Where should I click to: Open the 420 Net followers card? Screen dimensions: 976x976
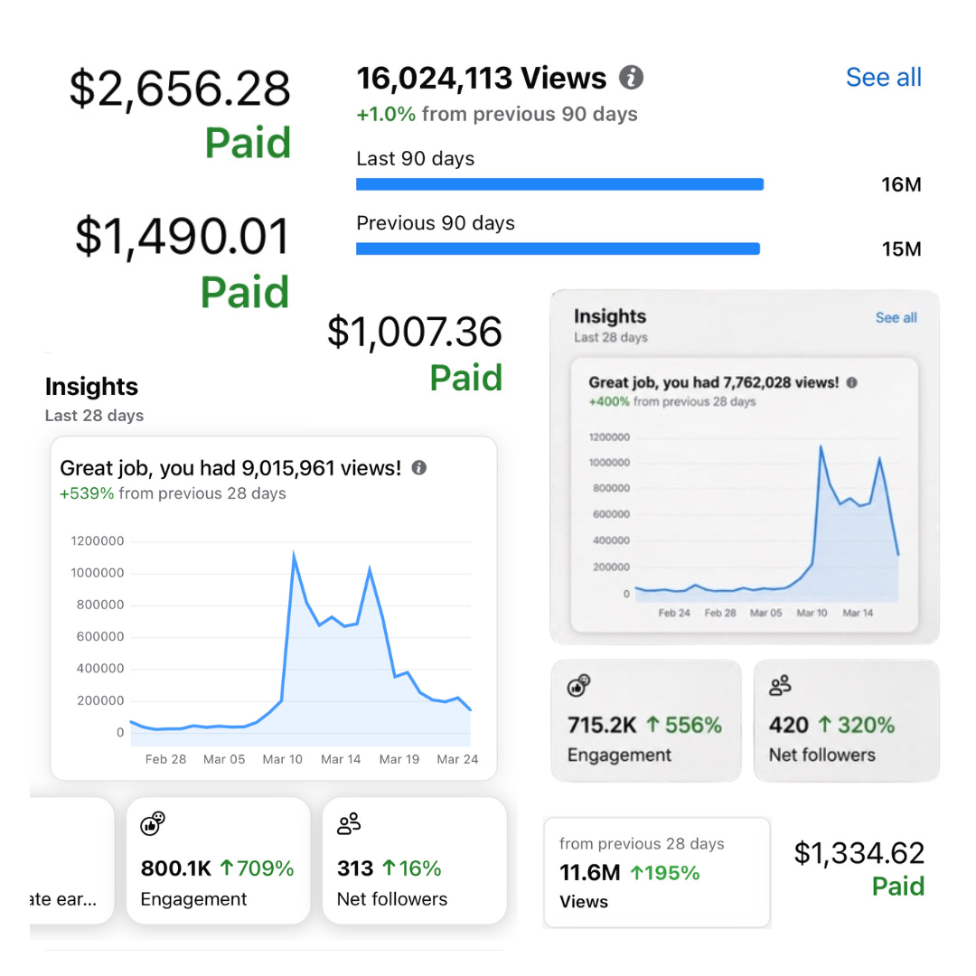[847, 720]
